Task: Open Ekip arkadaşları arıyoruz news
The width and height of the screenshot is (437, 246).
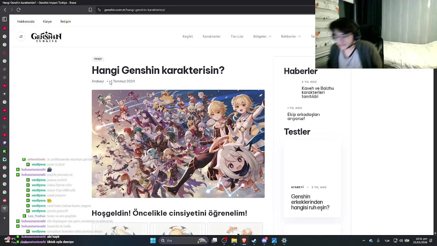Action: [x=304, y=117]
